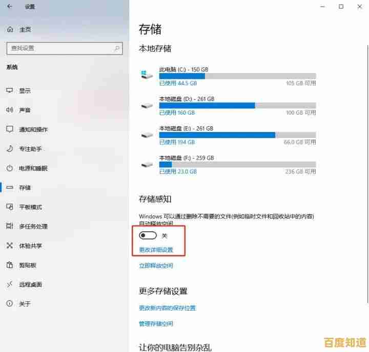
Task: Click the 主页 home icon
Action: [9, 30]
